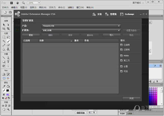The width and height of the screenshot is (164, 116).
Task: Sort list by 名称 column
Action: (56, 40)
